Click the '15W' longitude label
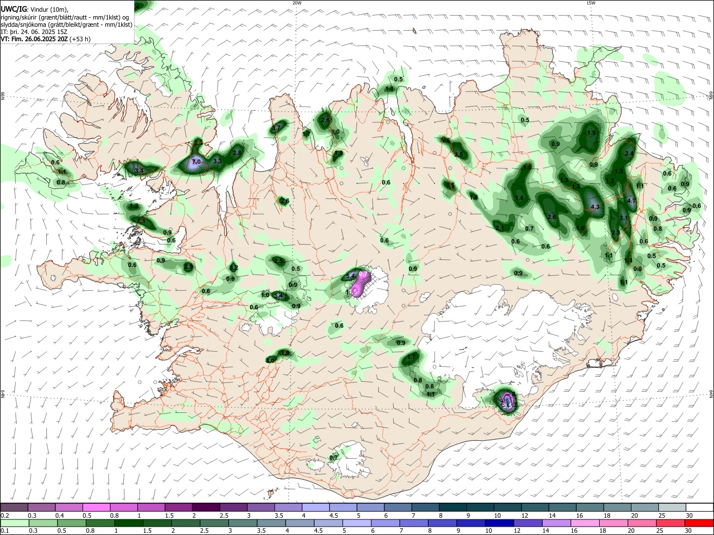 tap(591, 3)
